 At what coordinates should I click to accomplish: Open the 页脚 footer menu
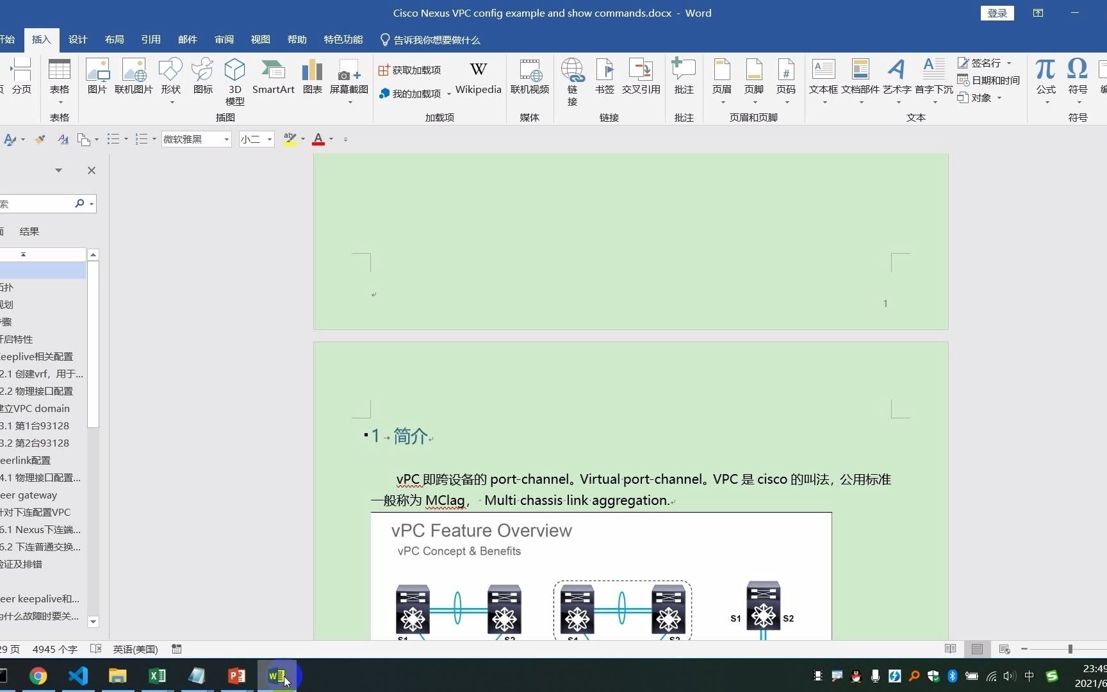(x=754, y=81)
